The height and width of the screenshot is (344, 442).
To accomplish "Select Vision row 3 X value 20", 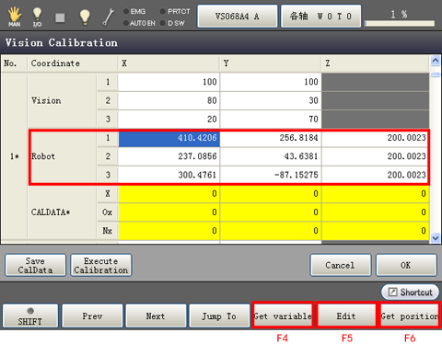I will tap(169, 120).
